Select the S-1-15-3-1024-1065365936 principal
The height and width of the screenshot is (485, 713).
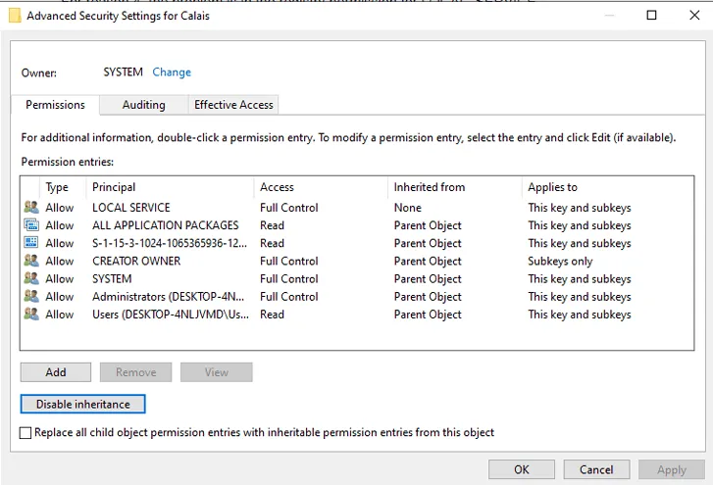(x=170, y=243)
